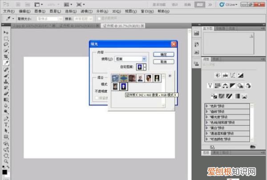
Task: Toggle the Preserve Transparency checkbox in Fill dialog
Action: point(95,98)
